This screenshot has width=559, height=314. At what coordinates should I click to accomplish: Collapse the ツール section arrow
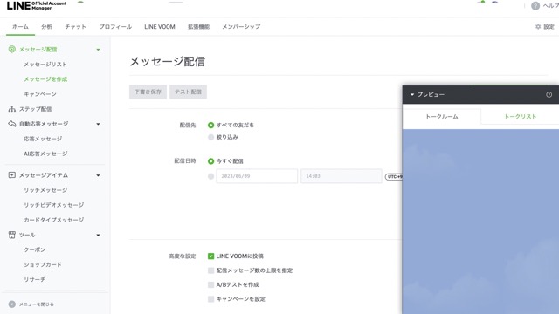click(x=98, y=235)
